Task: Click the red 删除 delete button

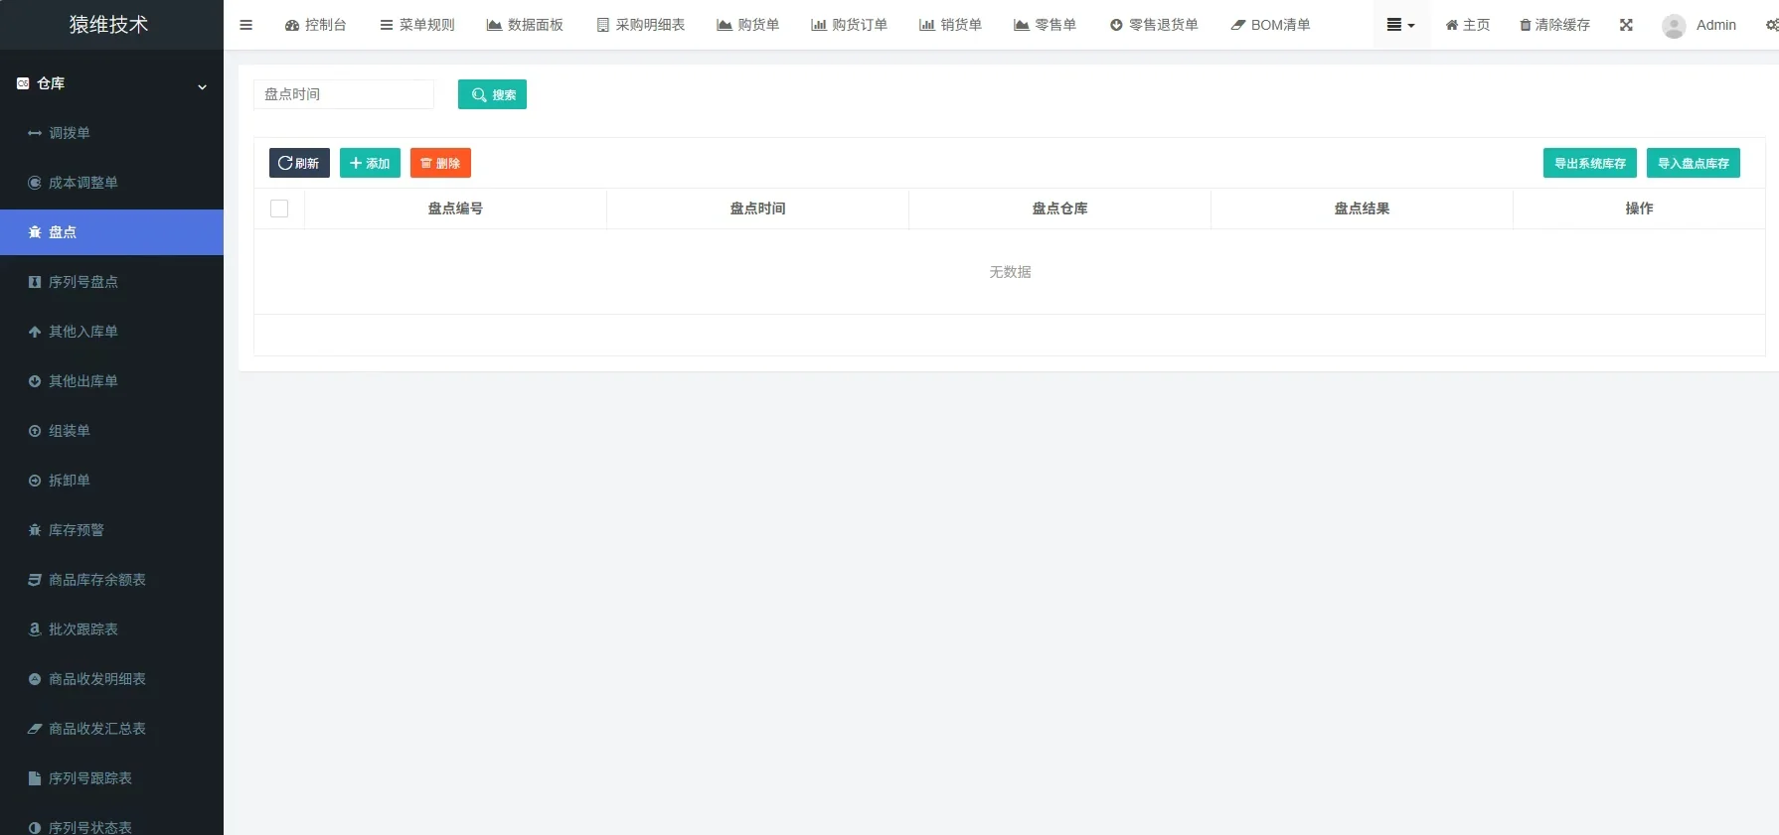Action: (x=440, y=163)
